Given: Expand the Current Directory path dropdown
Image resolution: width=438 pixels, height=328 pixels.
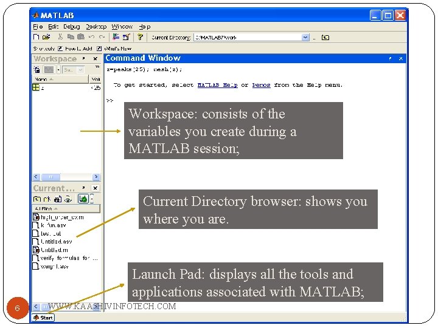Looking at the screenshot, I should point(305,38).
